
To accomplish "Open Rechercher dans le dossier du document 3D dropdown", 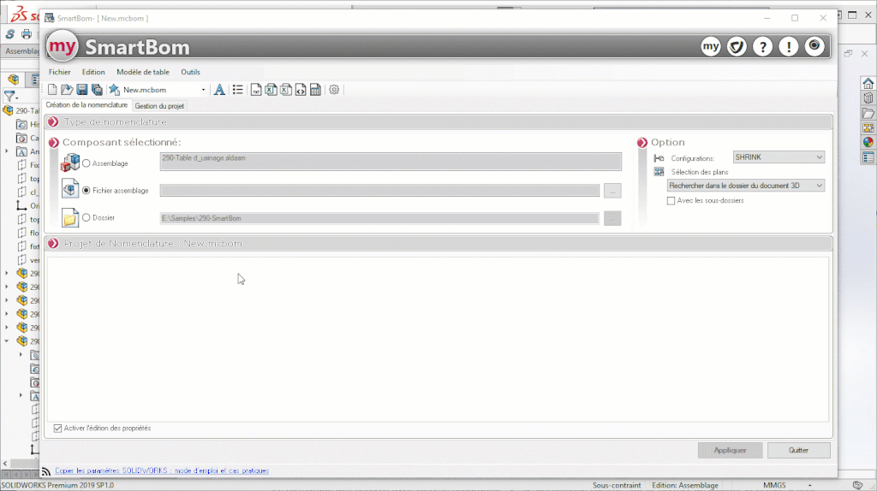I will (746, 186).
